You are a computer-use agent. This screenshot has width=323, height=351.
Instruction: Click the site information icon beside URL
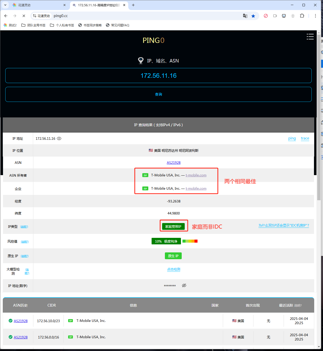point(35,16)
